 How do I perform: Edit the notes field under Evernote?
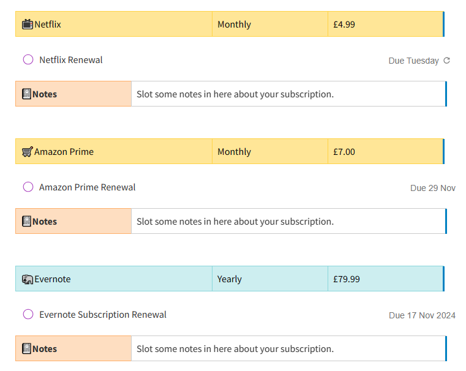[288, 348]
